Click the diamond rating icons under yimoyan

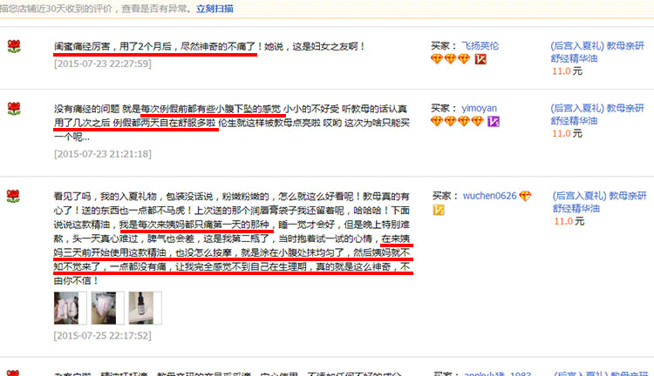pyautogui.click(x=457, y=122)
